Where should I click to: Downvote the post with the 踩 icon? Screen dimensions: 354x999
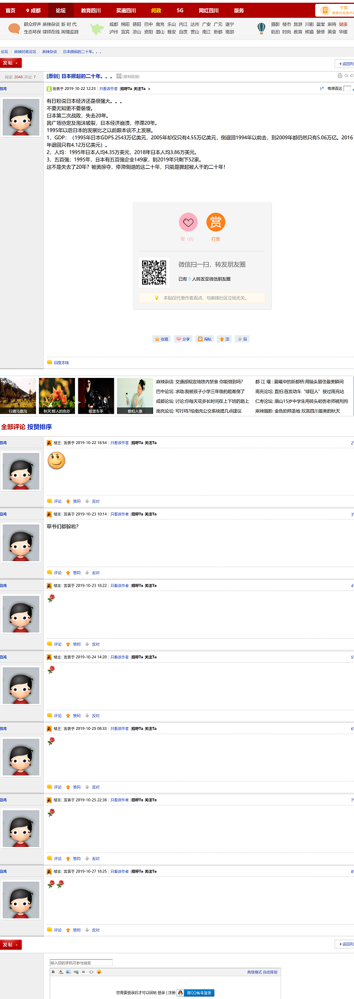[x=242, y=339]
